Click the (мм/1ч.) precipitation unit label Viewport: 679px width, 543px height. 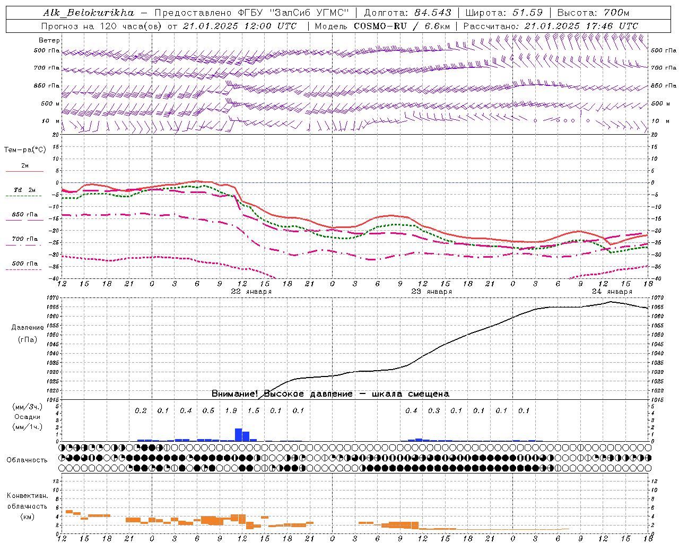pyautogui.click(x=27, y=427)
